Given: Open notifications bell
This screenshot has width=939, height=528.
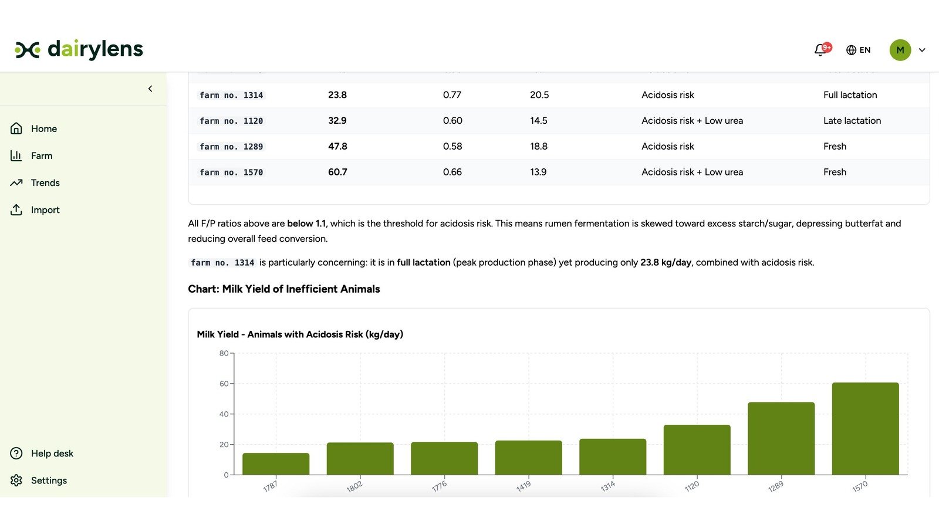Looking at the screenshot, I should (x=820, y=50).
